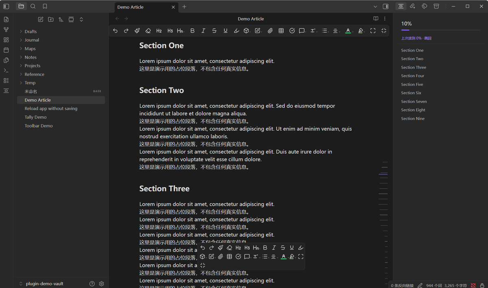Toggle the left sidebar panel
Screen dimensions: 488x288
[x=6, y=6]
